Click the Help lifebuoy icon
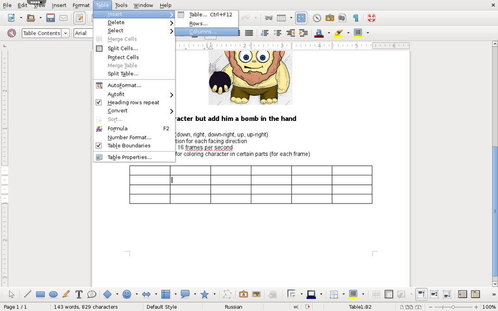 (371, 18)
